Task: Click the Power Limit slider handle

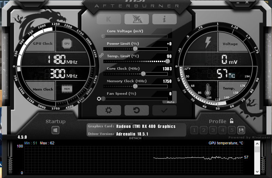Action: [x=135, y=49]
